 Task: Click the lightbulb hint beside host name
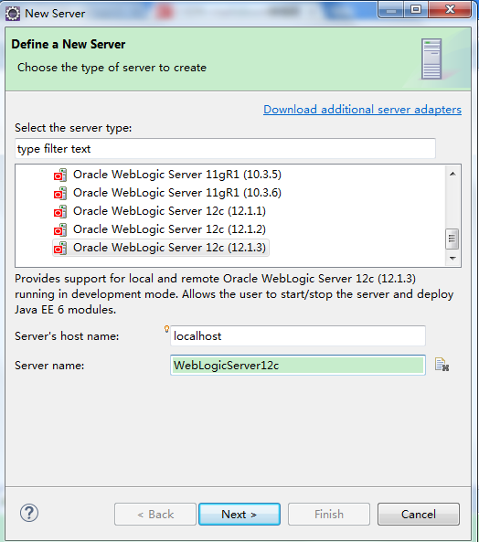(x=166, y=329)
